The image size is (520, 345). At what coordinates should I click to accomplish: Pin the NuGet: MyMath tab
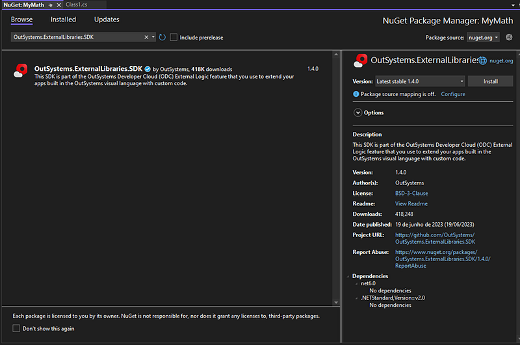(51, 5)
